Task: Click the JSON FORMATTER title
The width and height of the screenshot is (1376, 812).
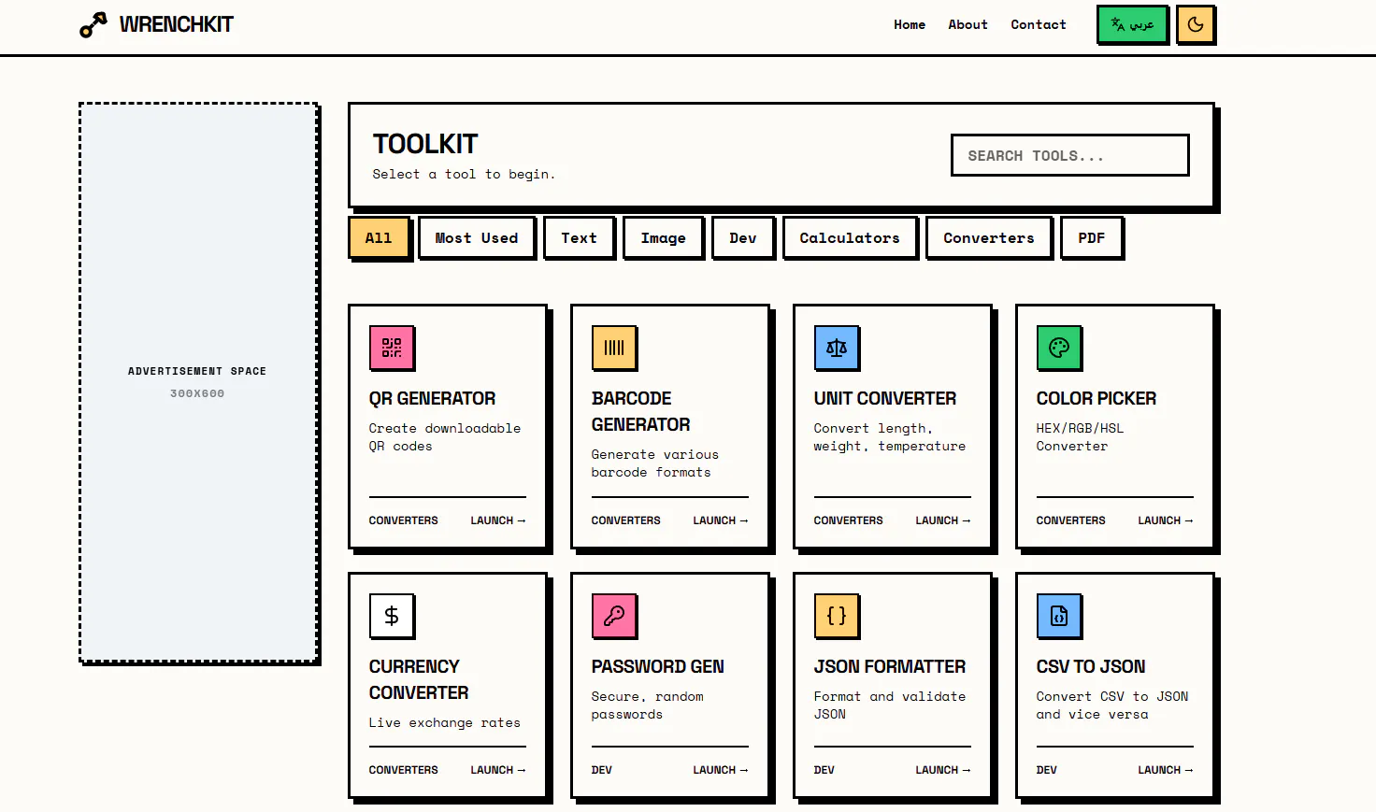Action: pos(890,666)
